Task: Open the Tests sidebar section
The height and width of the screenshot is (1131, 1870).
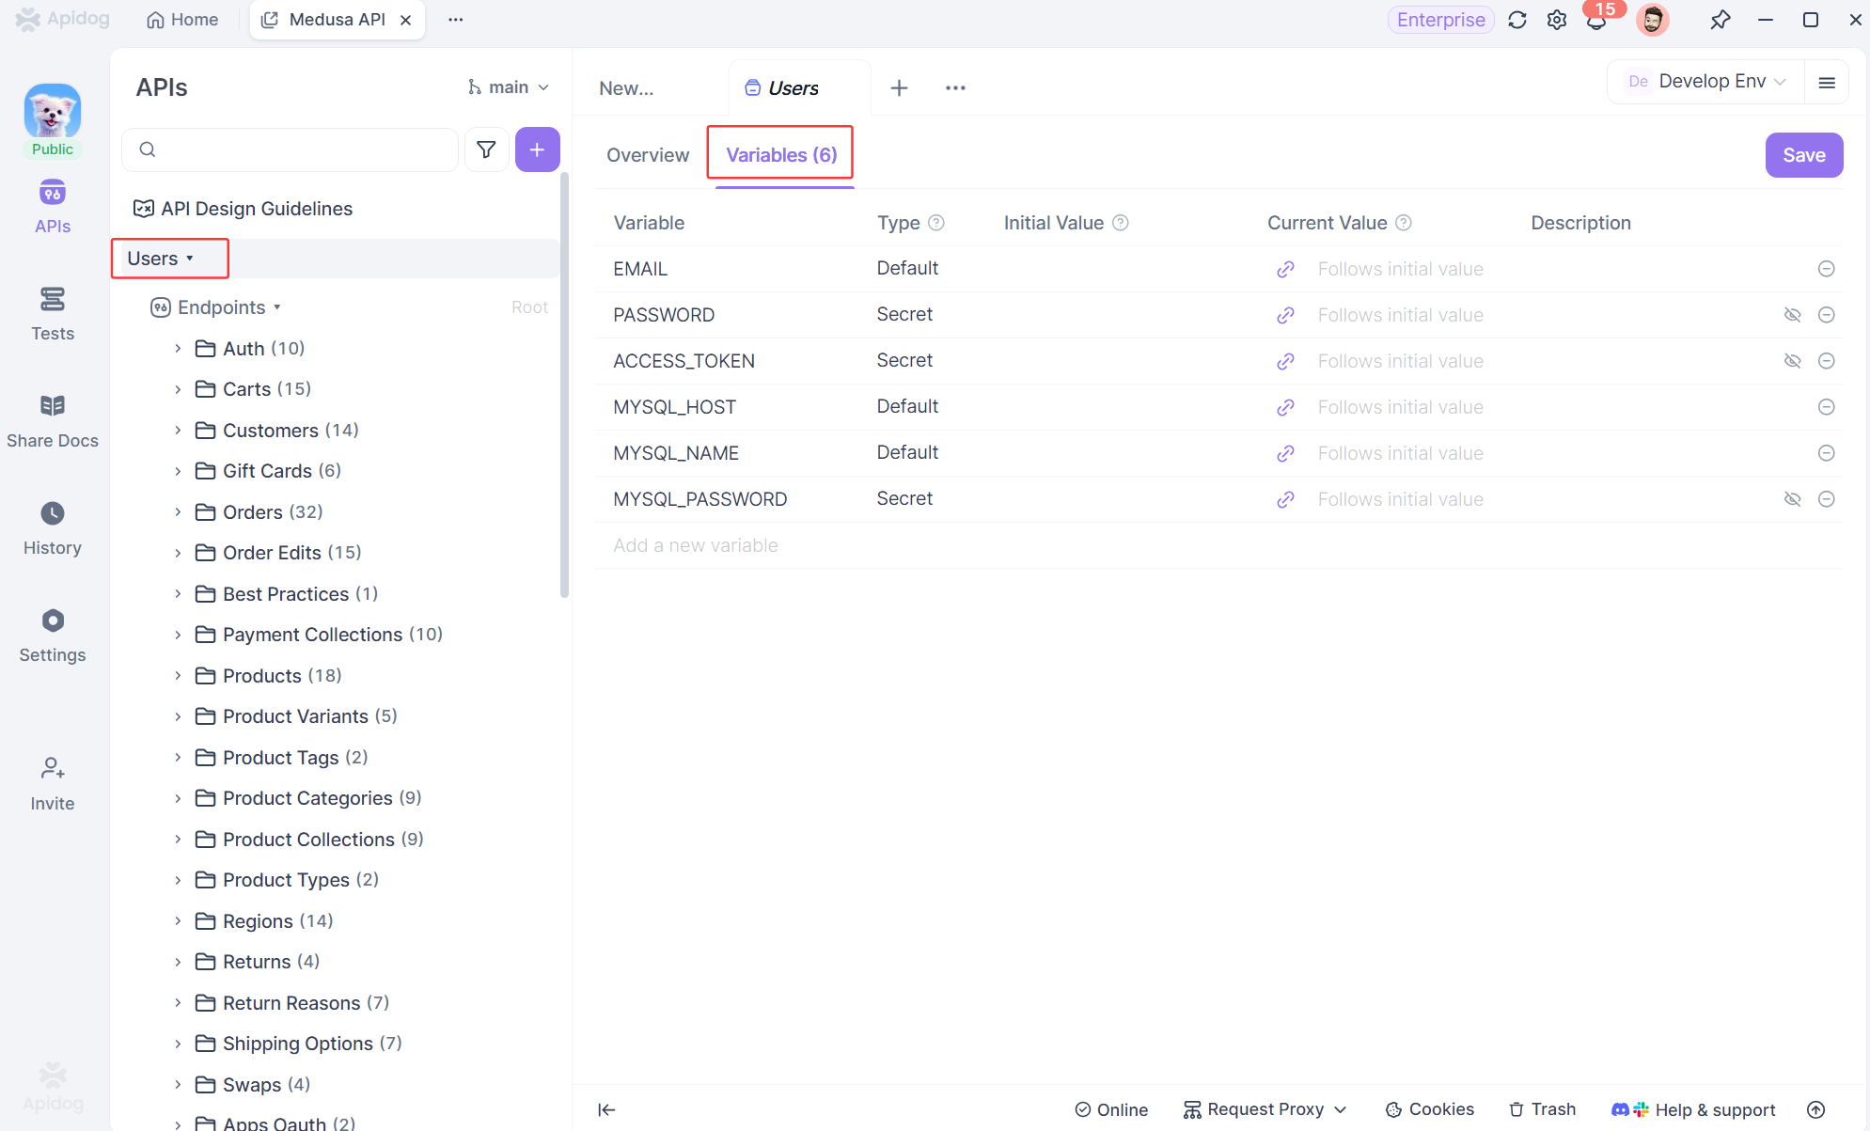Action: [x=53, y=314]
